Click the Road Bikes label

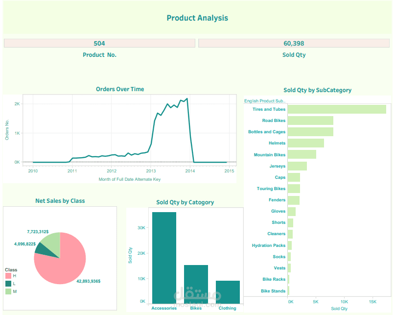[x=274, y=121]
